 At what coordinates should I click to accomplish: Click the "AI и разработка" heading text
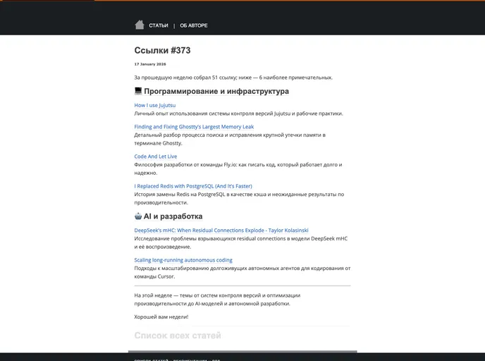tap(173, 216)
